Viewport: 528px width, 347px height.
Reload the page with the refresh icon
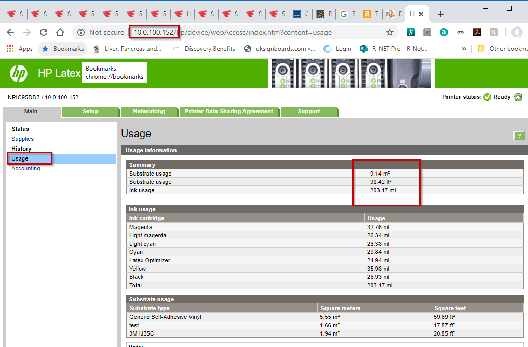coord(44,32)
